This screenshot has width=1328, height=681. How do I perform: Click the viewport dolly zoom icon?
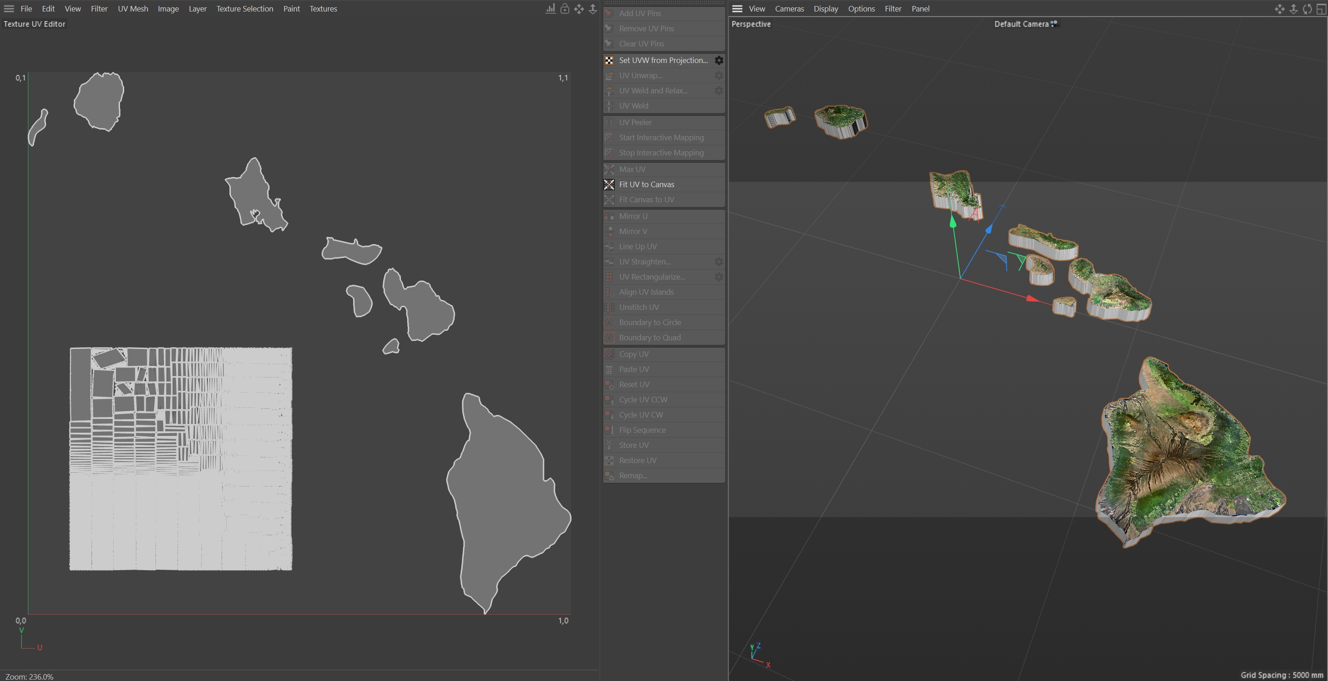[x=1294, y=9]
